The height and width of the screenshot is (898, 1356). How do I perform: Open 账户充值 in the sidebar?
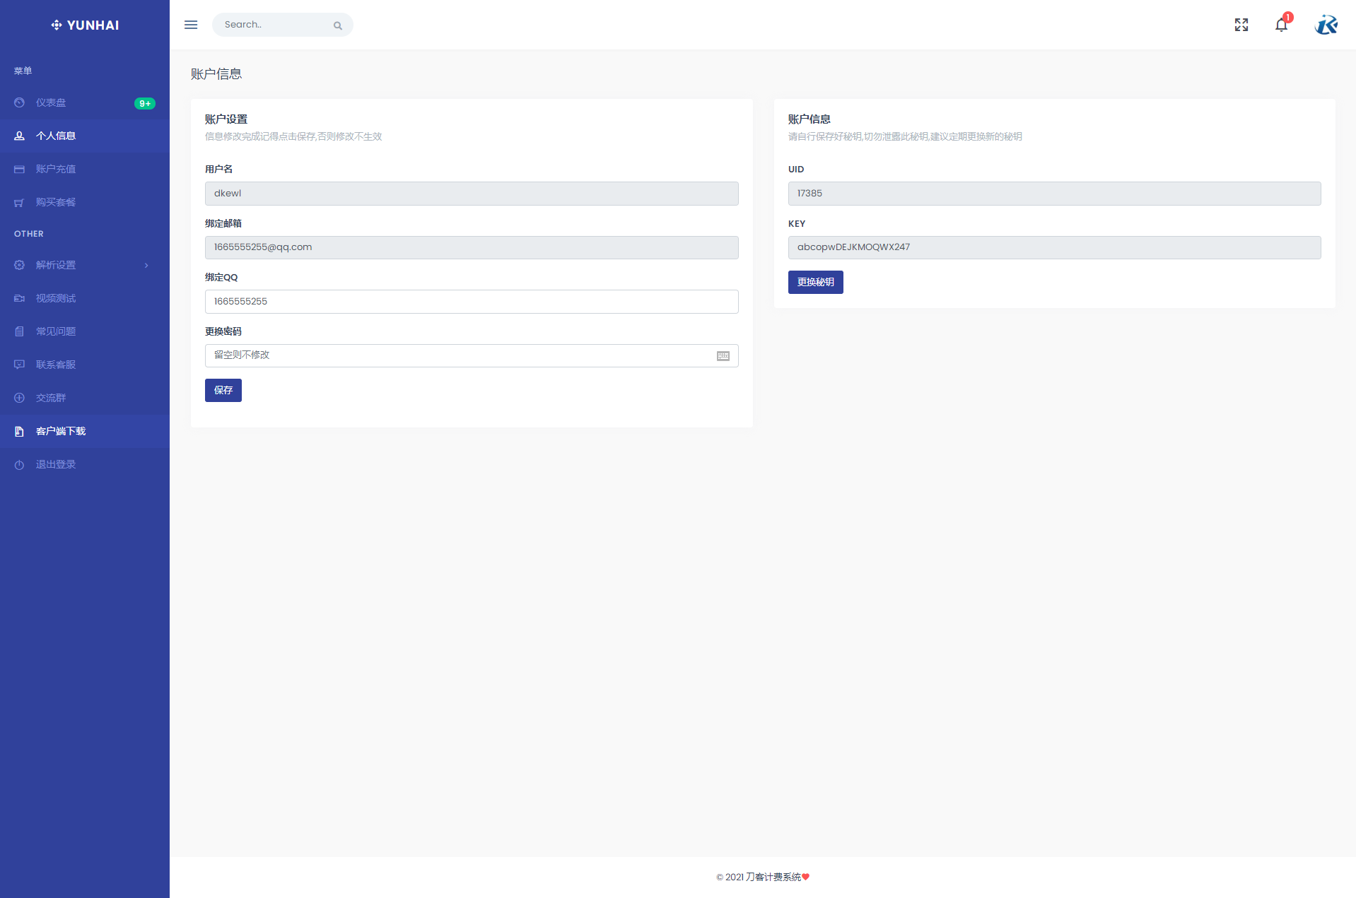56,169
